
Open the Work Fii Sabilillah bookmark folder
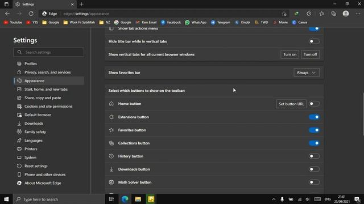[x=79, y=23]
